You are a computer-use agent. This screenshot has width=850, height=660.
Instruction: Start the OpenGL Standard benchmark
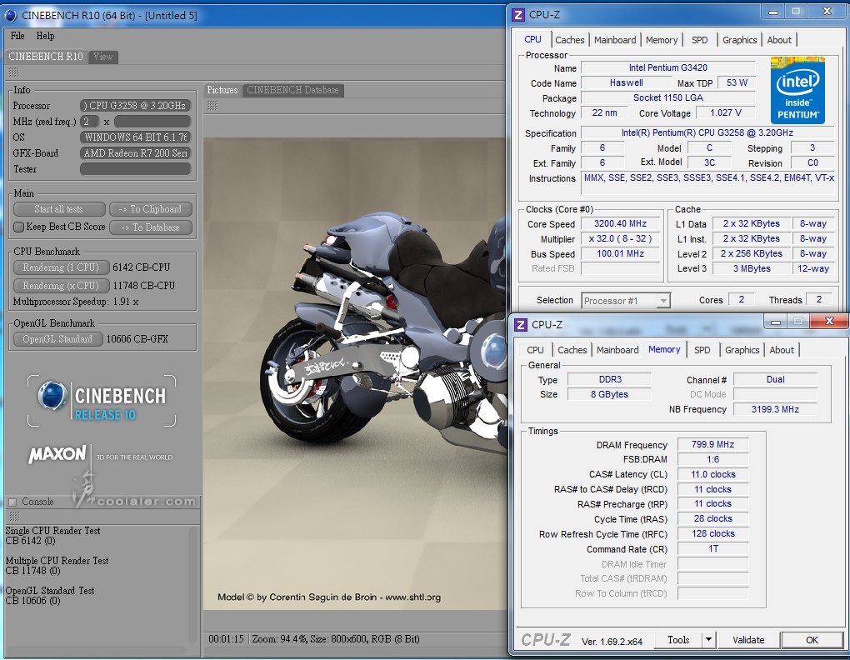58,339
